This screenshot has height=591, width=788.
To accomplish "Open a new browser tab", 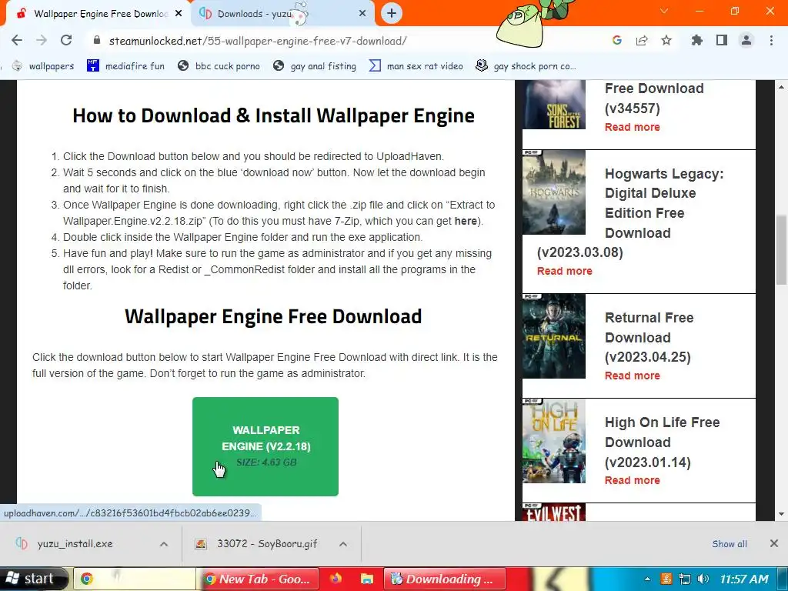I will [392, 13].
